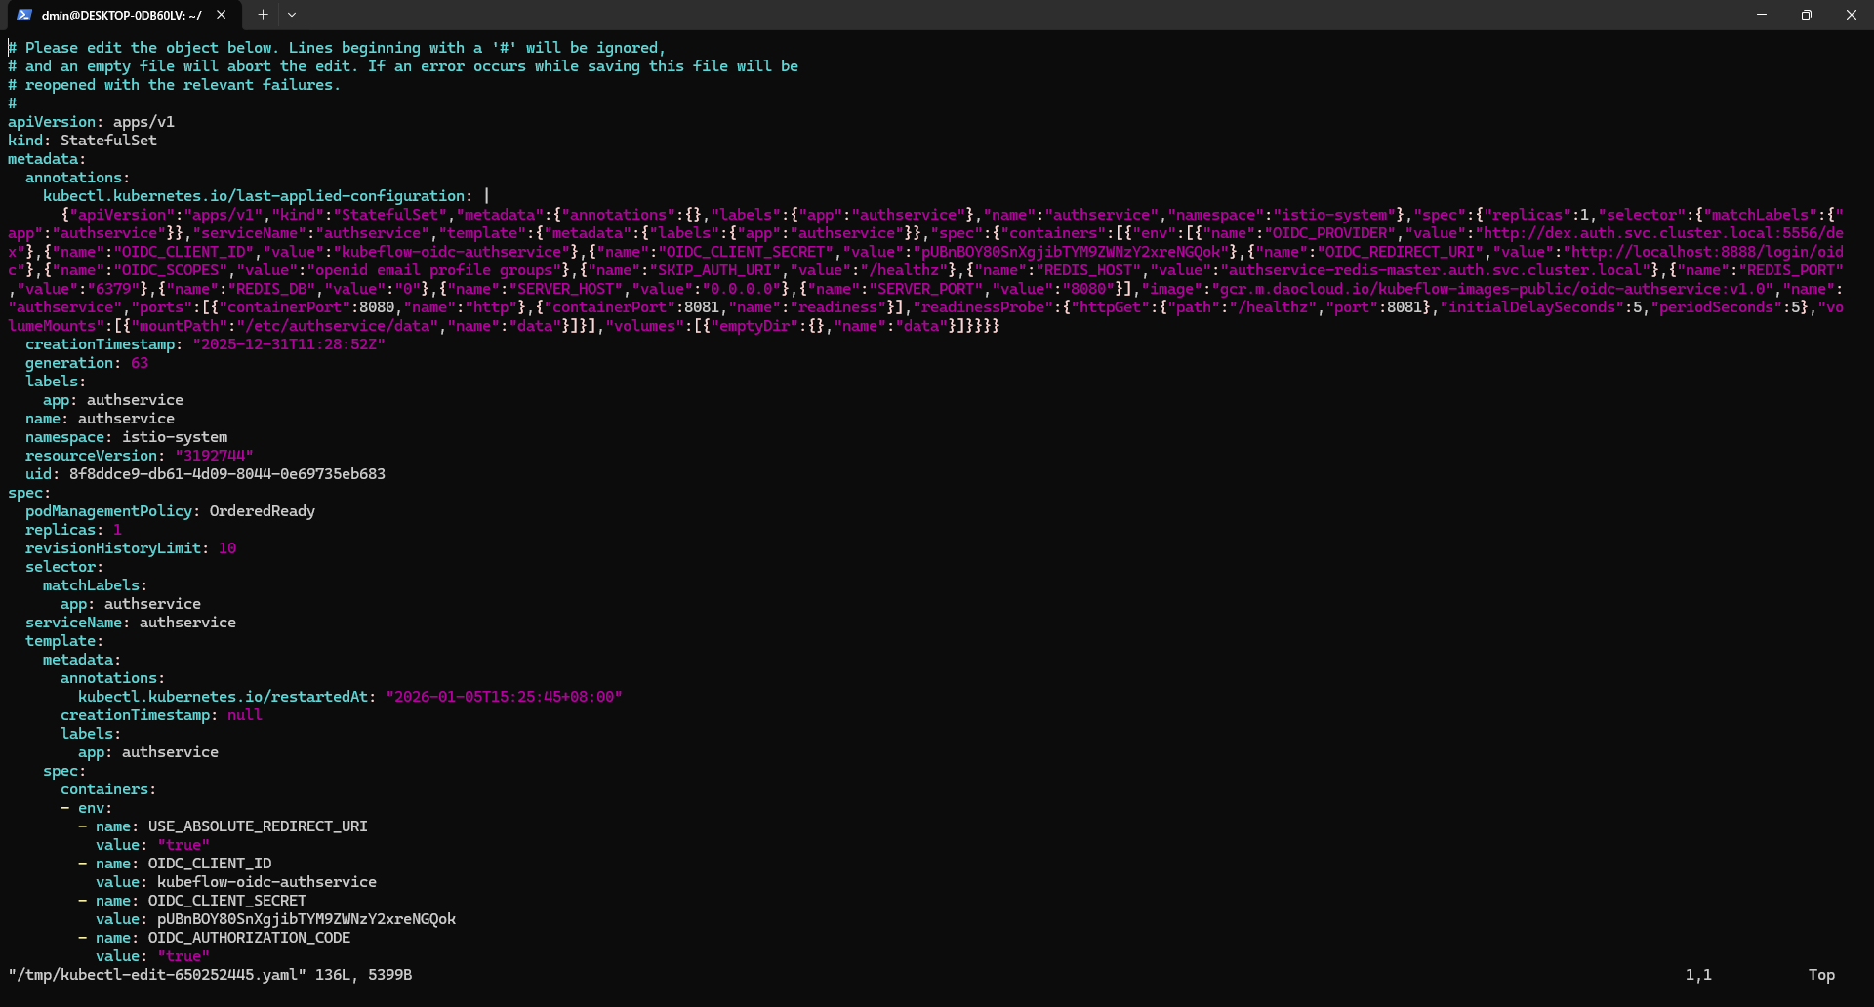Click the temp filename in vim status line
The height and width of the screenshot is (1007, 1874).
click(x=157, y=975)
